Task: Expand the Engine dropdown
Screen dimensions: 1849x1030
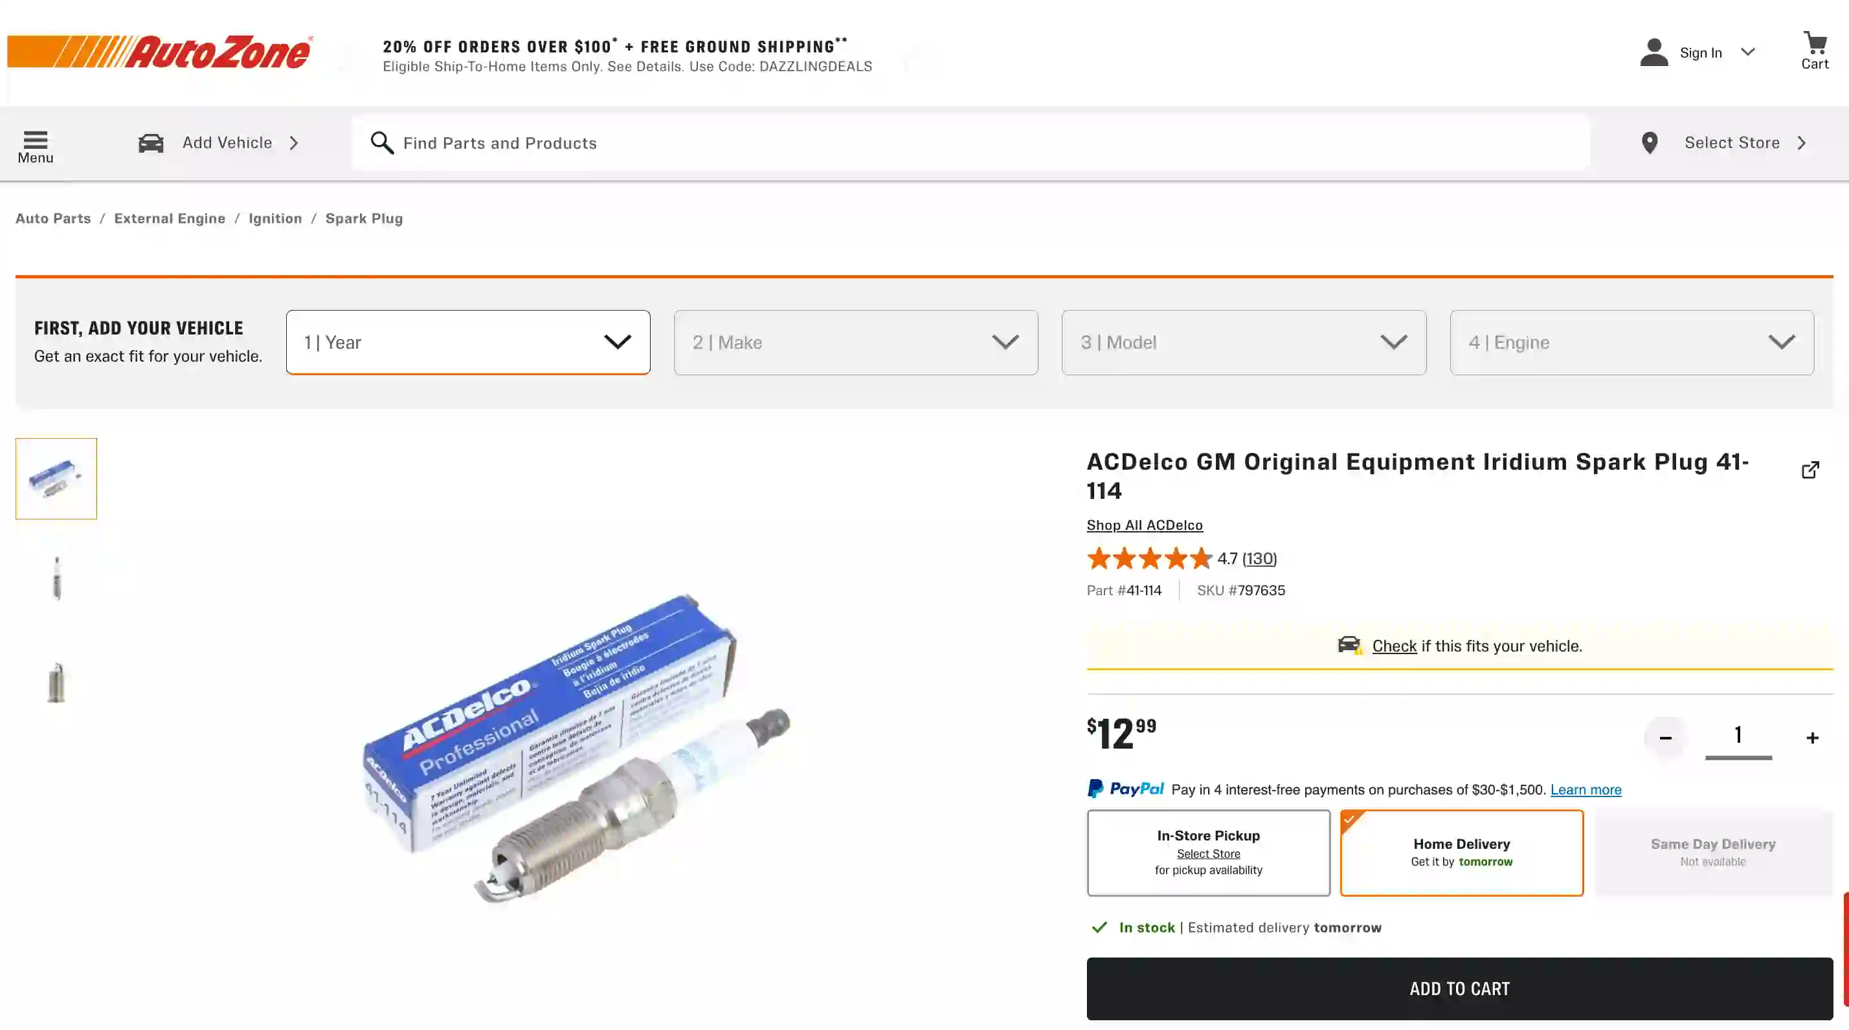Action: point(1632,342)
